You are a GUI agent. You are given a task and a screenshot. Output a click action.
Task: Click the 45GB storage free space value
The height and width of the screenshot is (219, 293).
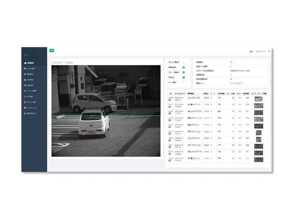coord(240,71)
